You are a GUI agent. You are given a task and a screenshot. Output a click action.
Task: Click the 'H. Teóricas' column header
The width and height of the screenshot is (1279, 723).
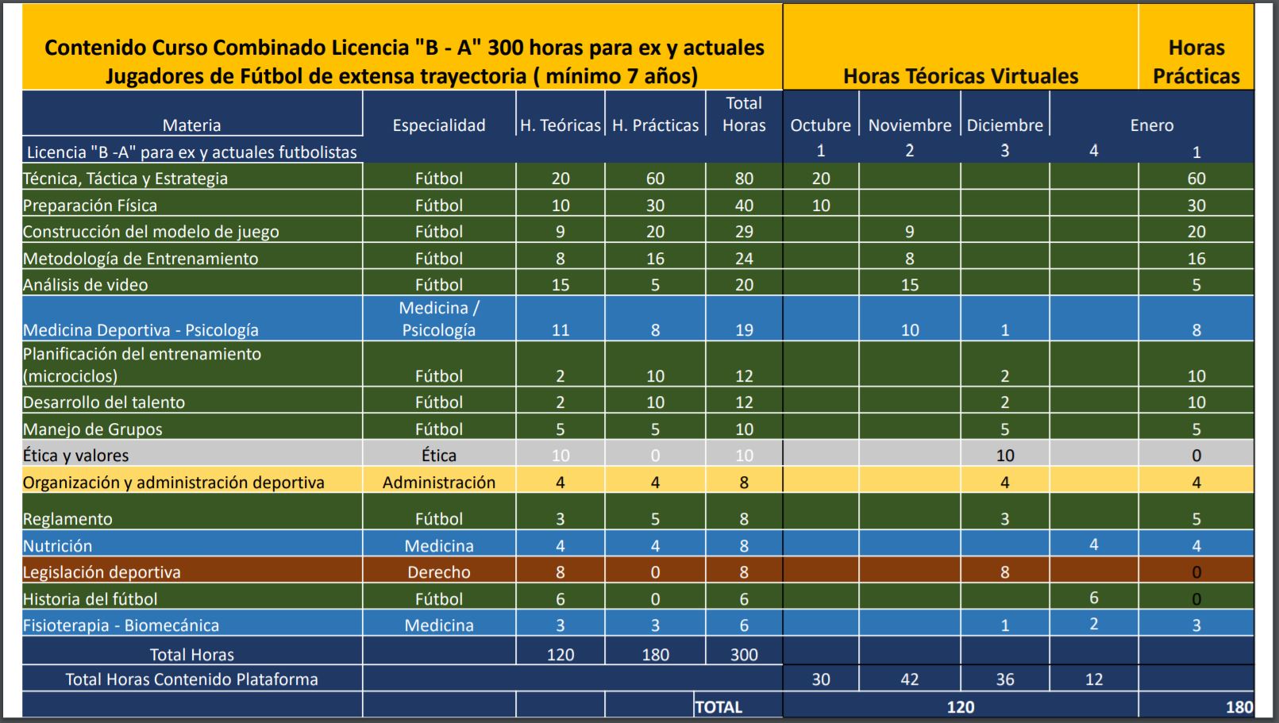pyautogui.click(x=561, y=113)
